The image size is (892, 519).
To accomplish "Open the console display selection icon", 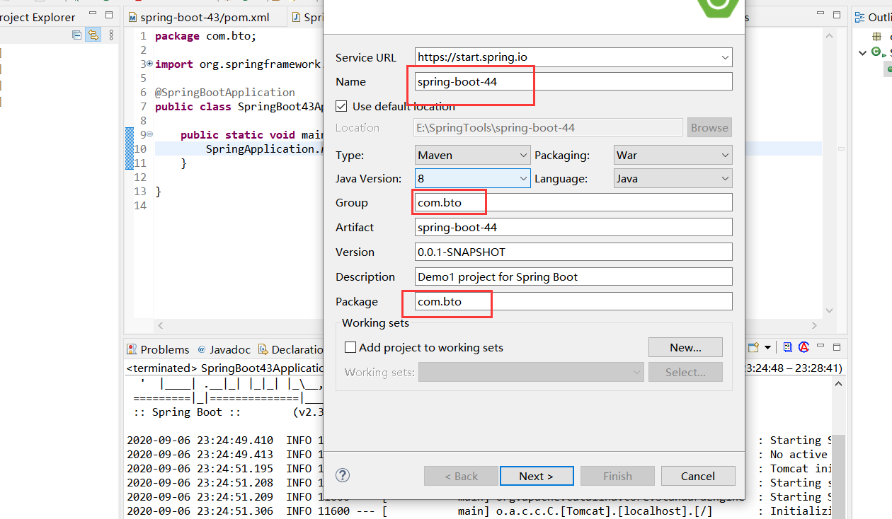I will pyautogui.click(x=753, y=347).
